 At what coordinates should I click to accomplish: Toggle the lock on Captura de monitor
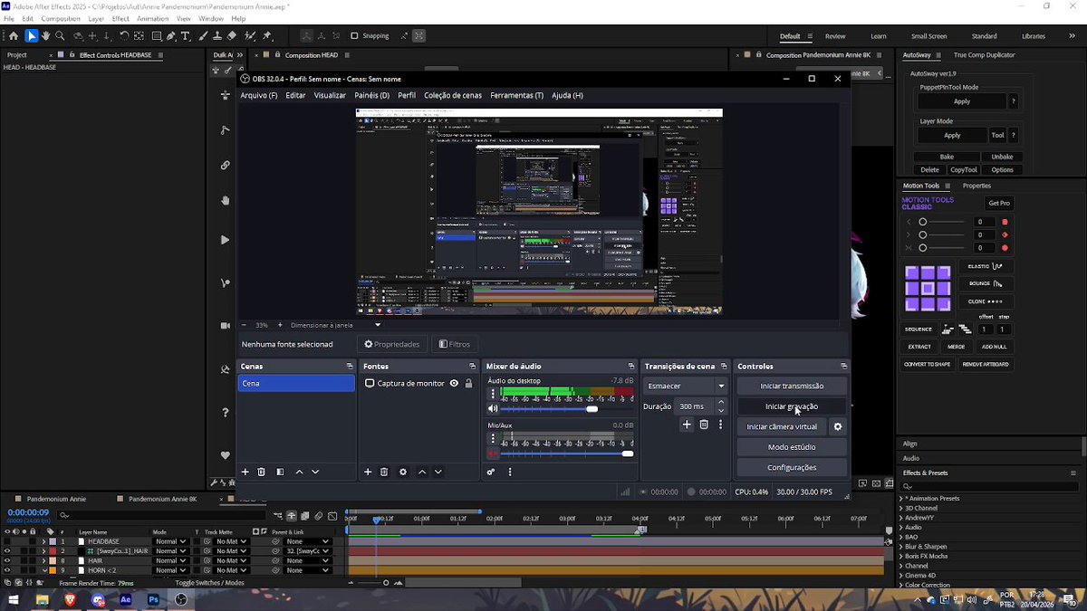click(468, 384)
